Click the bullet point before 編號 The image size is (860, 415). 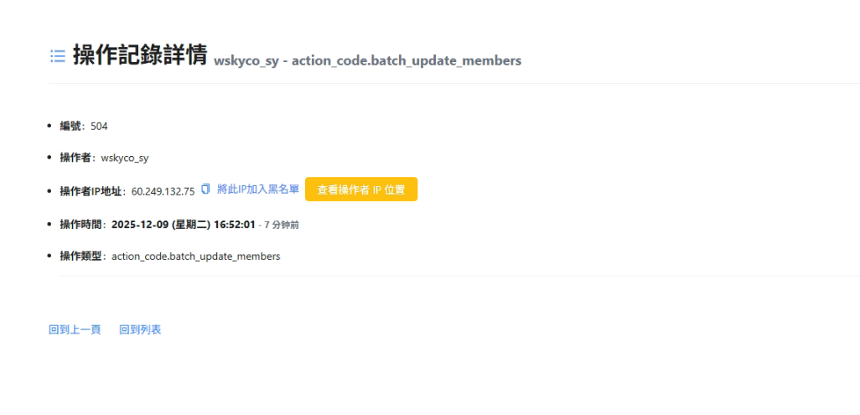(51, 126)
